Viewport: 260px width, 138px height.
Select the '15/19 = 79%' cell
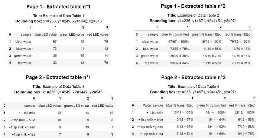pyautogui.click(x=212, y=56)
